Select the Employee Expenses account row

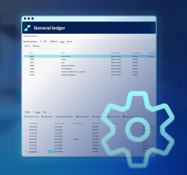(x=68, y=66)
